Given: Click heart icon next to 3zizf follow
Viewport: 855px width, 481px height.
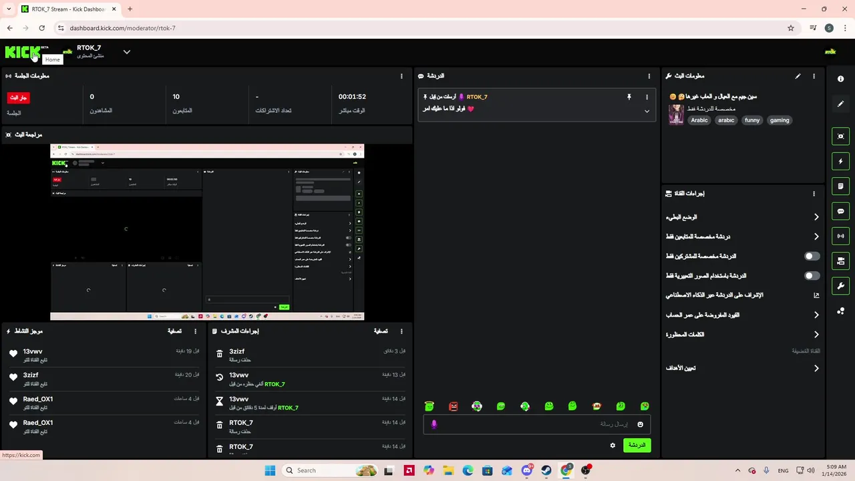Looking at the screenshot, I should click(13, 377).
